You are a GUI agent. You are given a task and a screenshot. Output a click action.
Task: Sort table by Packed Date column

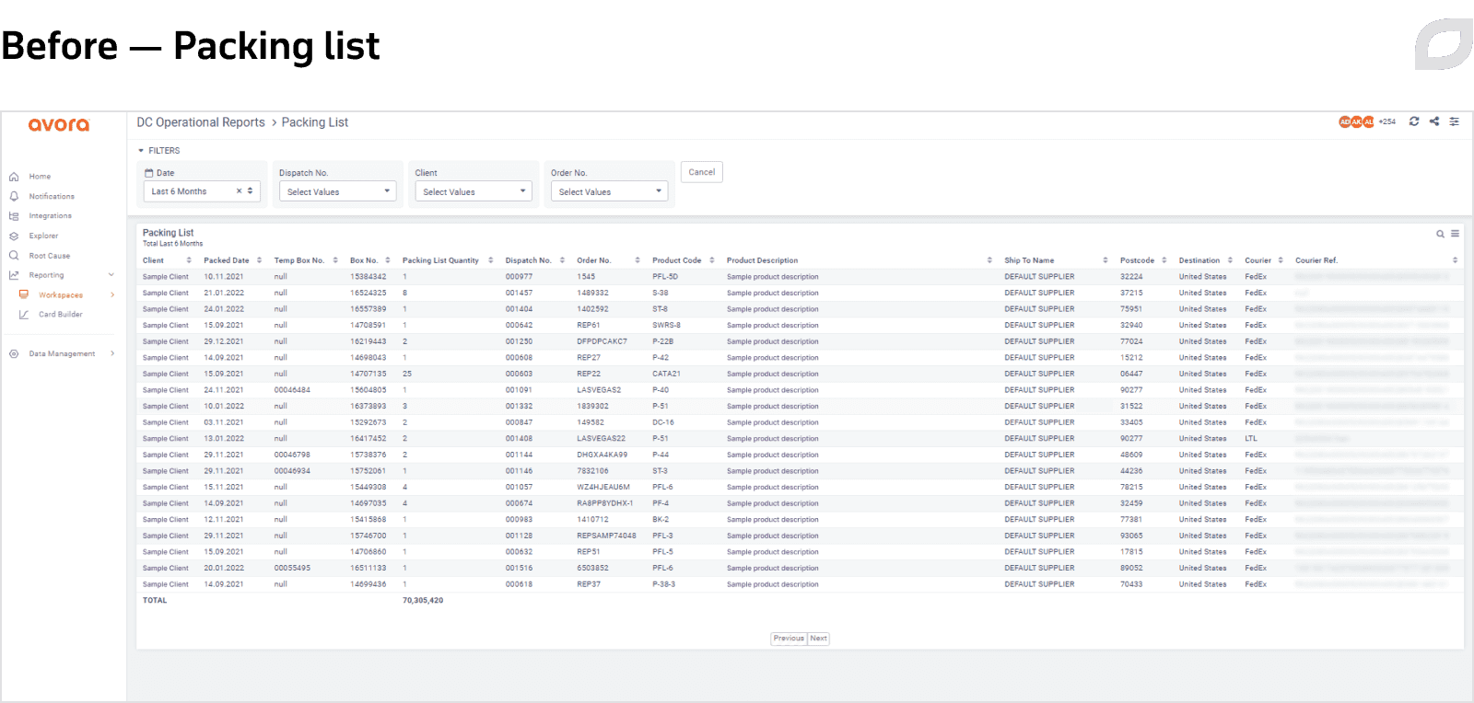(x=259, y=260)
